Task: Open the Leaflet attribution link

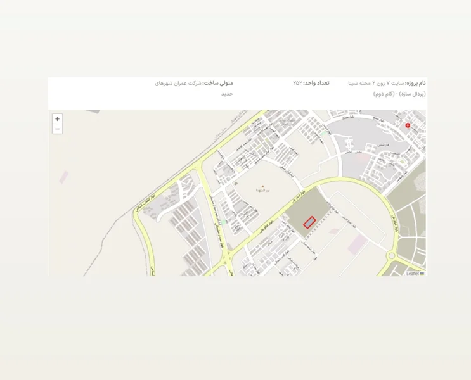Action: (413, 273)
